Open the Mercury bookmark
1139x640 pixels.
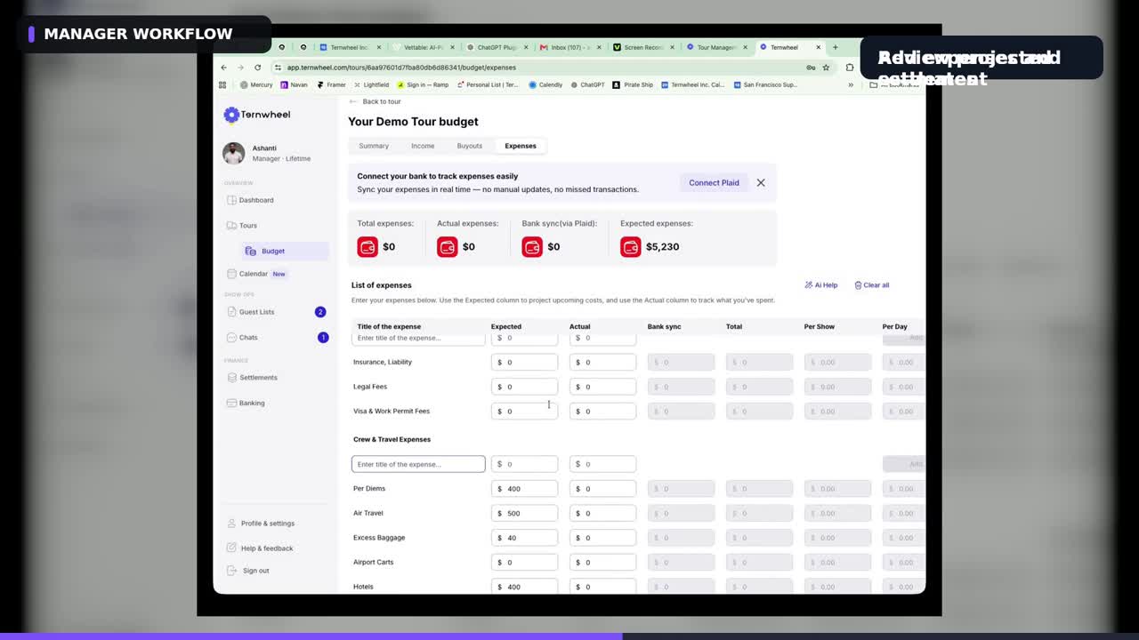(x=256, y=85)
